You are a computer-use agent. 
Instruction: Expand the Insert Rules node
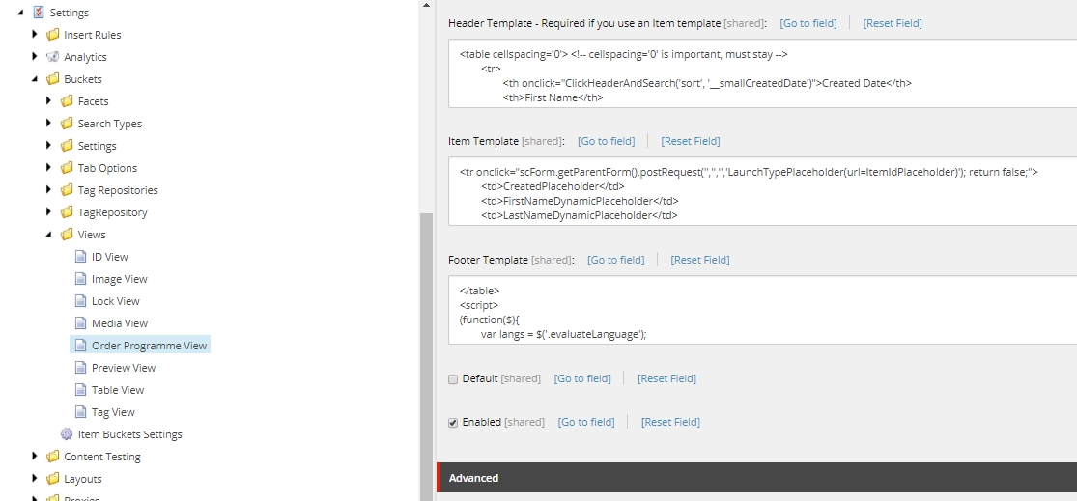[36, 34]
